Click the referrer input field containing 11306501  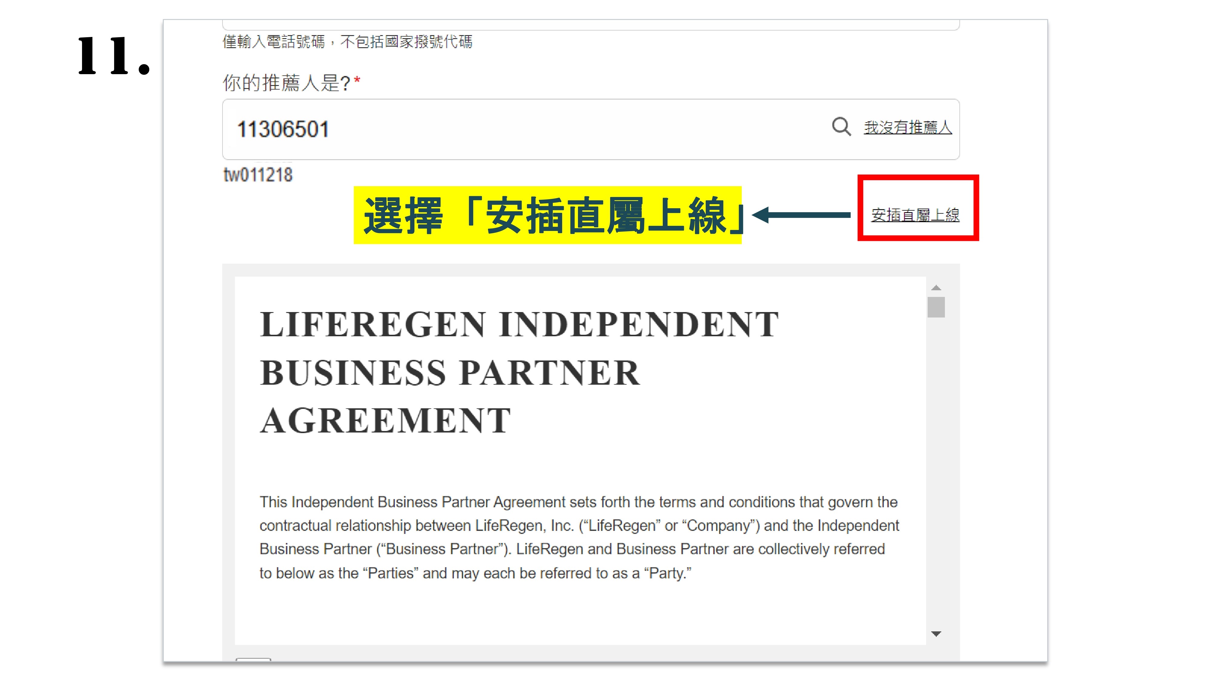(591, 129)
